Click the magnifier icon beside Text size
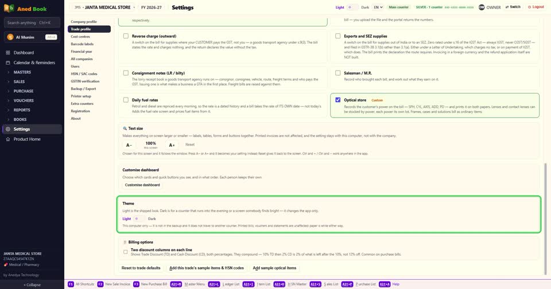Screen dimensions: 551x289 pyautogui.click(x=125, y=128)
